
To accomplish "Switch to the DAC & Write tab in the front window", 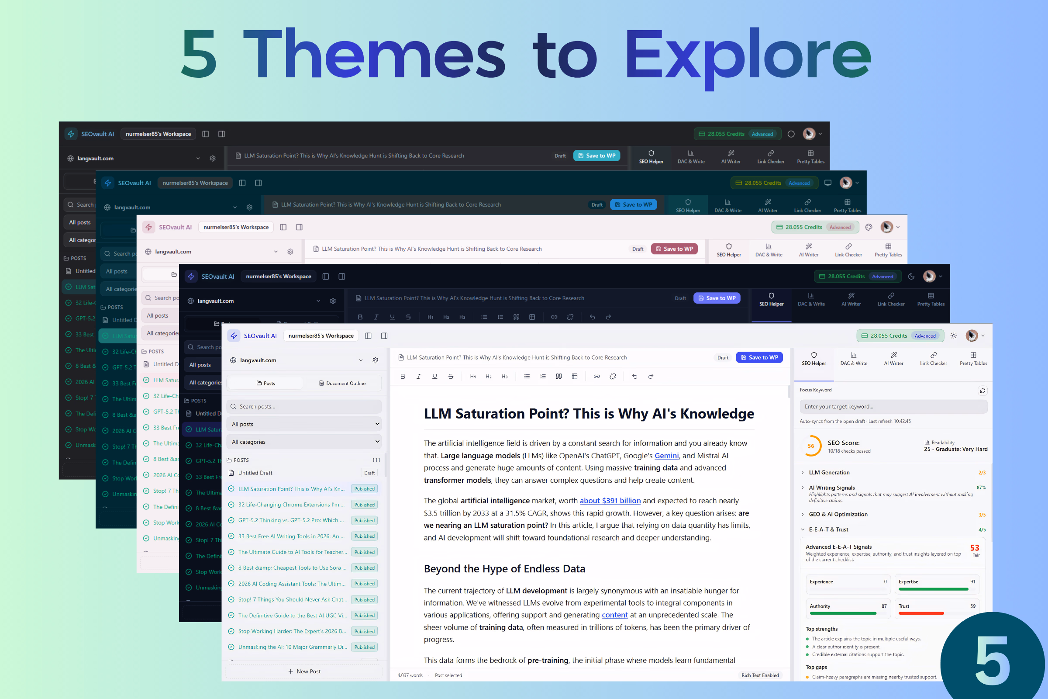I will pos(853,359).
